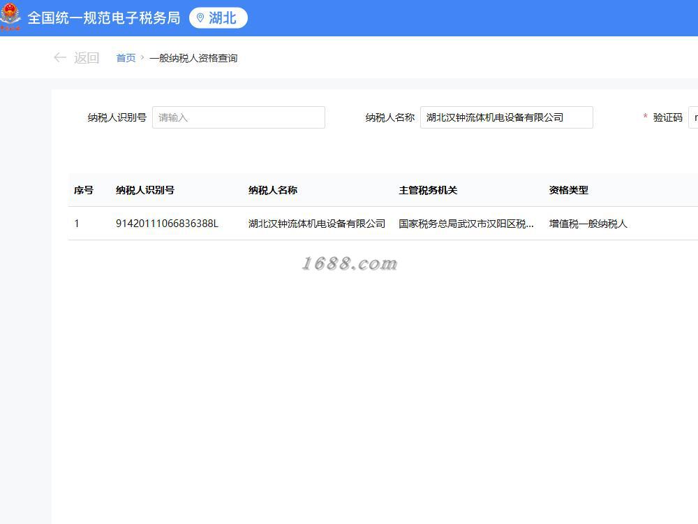Image resolution: width=698 pixels, height=524 pixels.
Task: Select taxpayer ID 91420111066836388L cell
Action: [x=167, y=224]
